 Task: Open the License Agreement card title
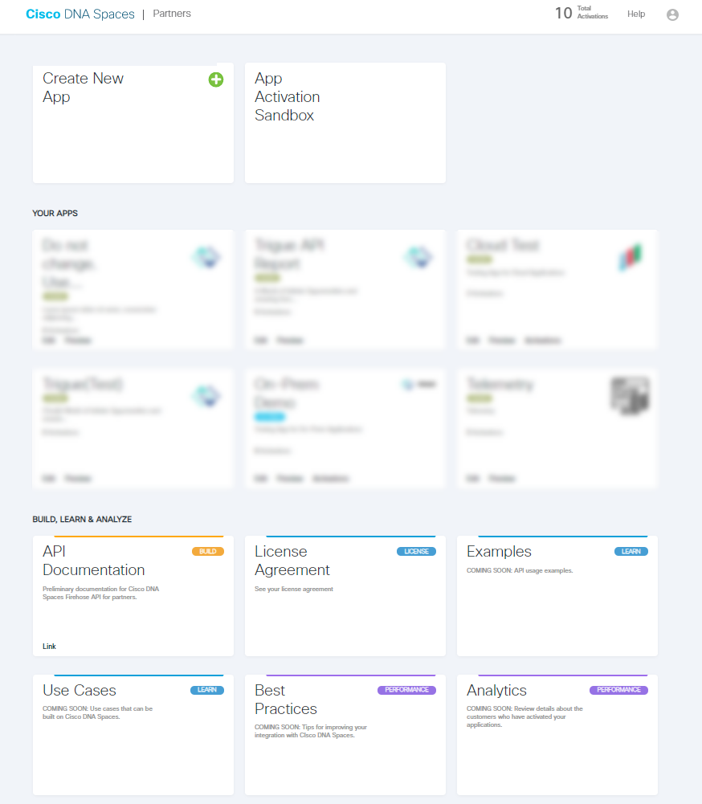coord(292,561)
